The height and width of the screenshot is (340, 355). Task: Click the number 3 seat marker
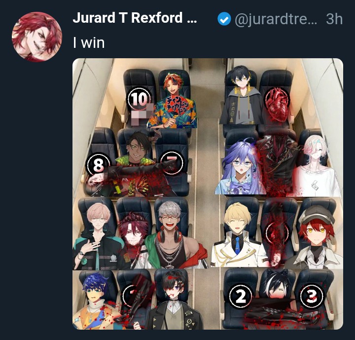(312, 295)
